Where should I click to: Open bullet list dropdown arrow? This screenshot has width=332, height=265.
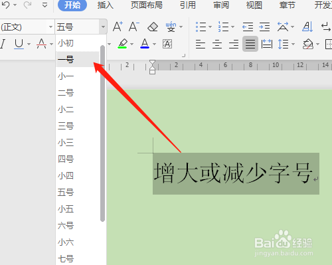(x=210, y=27)
